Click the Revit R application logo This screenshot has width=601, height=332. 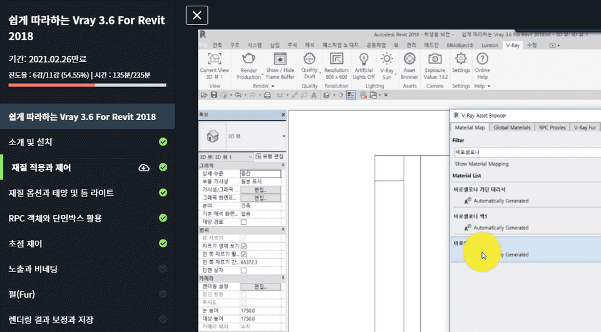(x=203, y=34)
